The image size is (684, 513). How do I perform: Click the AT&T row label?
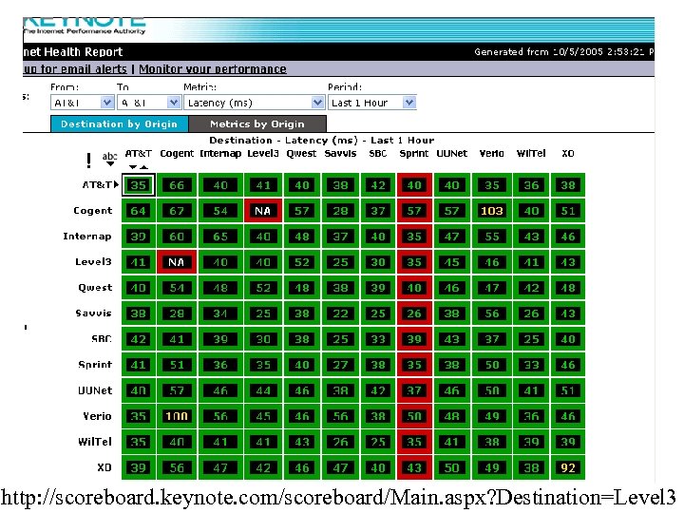point(98,185)
